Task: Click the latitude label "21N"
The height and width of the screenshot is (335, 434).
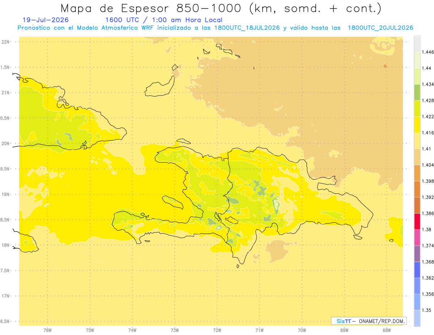Action: tap(5, 93)
